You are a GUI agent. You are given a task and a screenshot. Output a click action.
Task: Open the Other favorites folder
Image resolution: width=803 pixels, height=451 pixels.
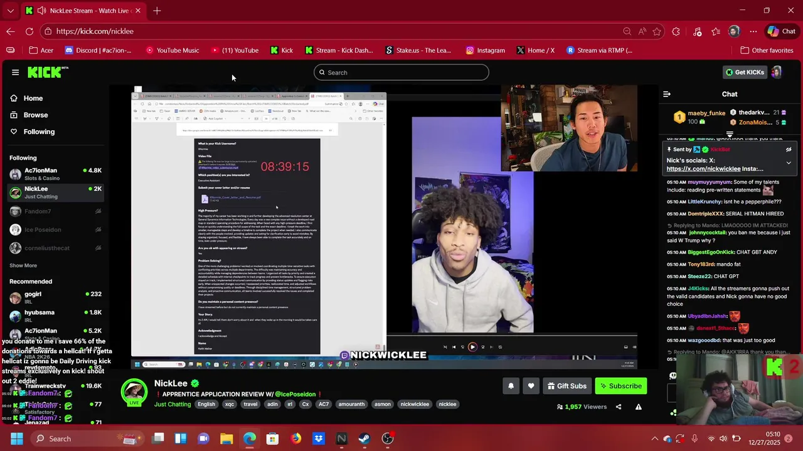[767, 50]
